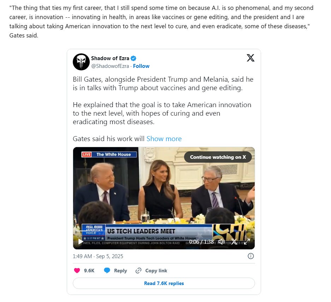Click Continue watching on X overlay

point(218,157)
